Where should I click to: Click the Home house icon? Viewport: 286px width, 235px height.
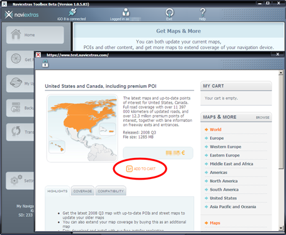click(x=16, y=34)
